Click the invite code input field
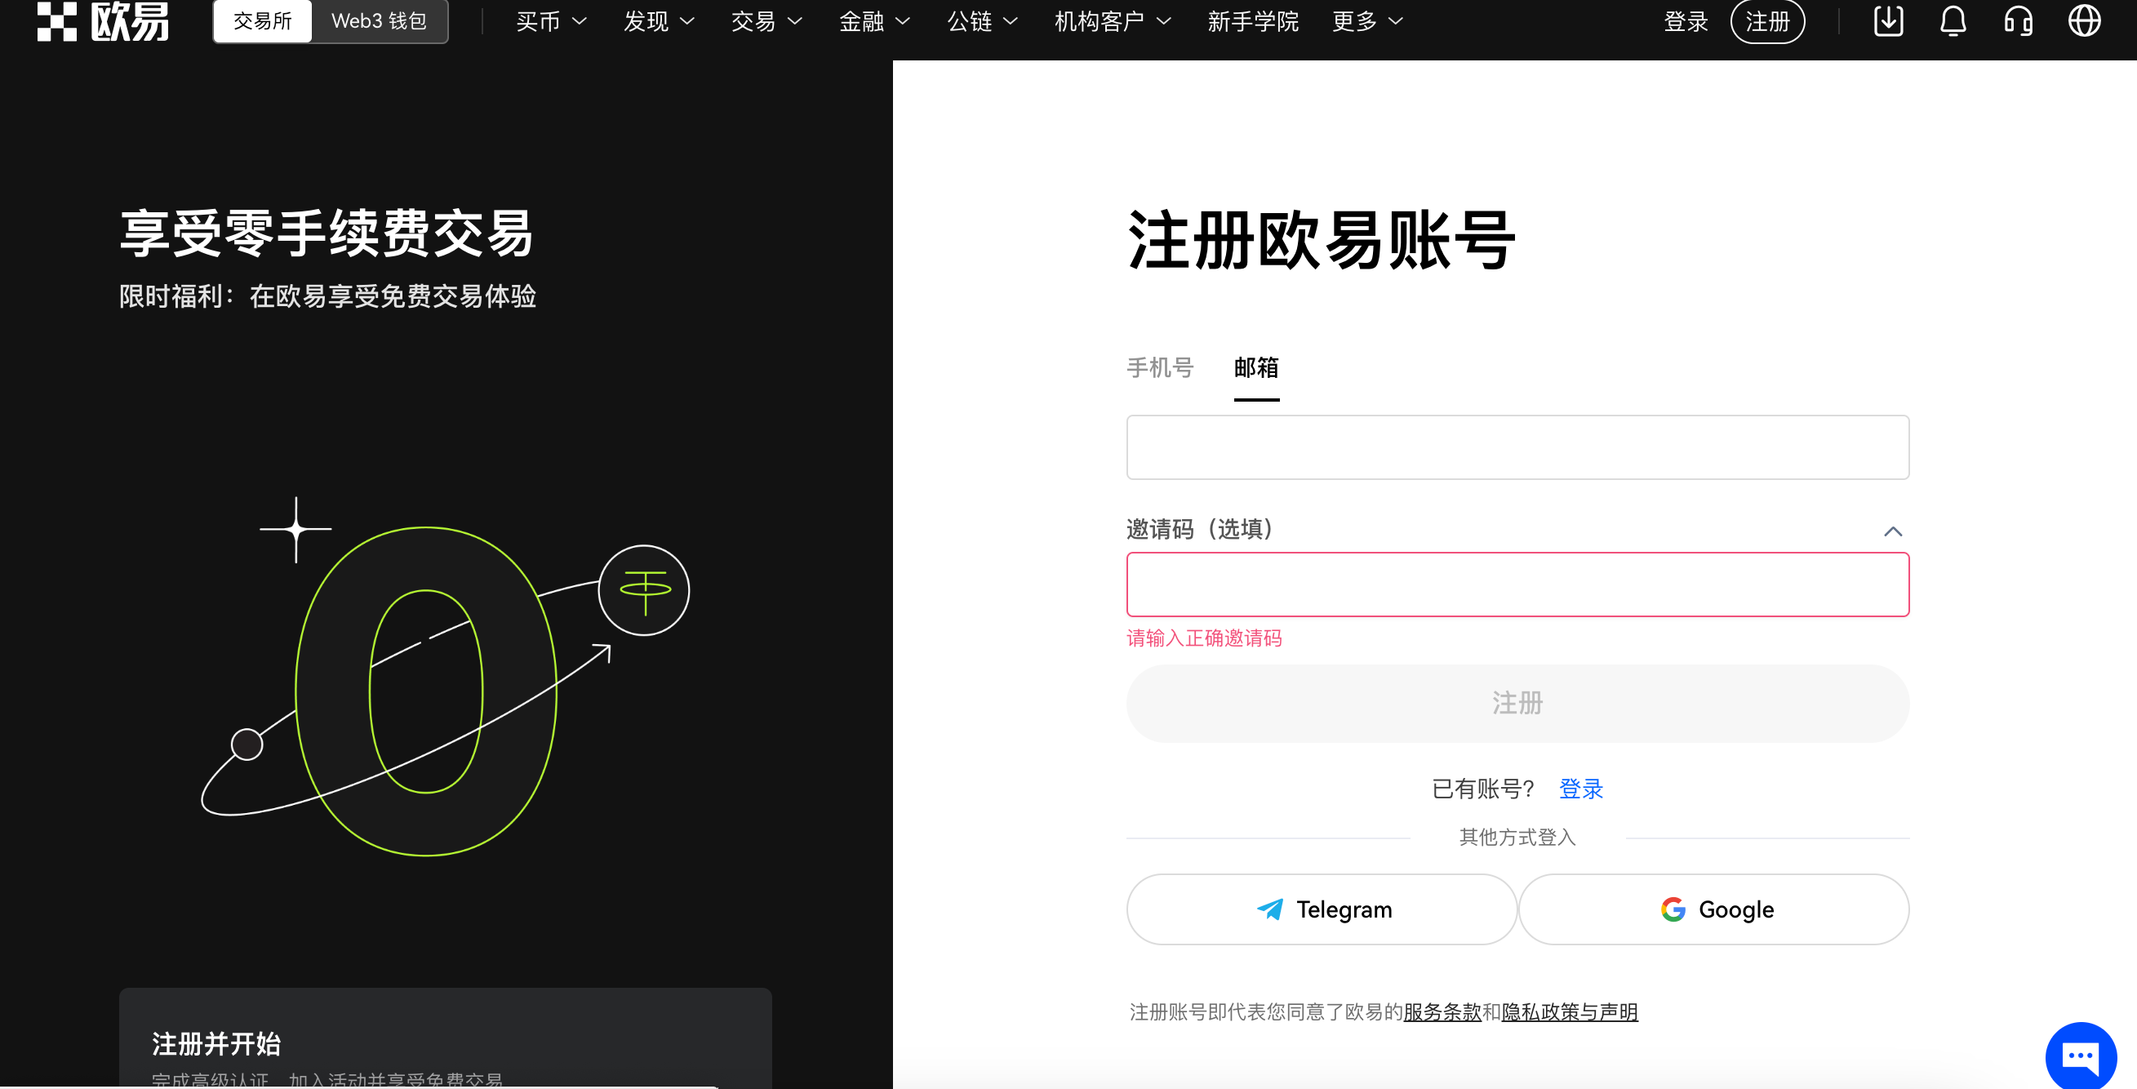 tap(1517, 584)
